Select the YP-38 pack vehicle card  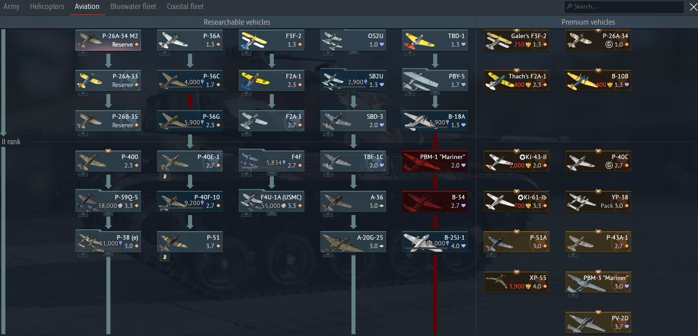(x=598, y=202)
